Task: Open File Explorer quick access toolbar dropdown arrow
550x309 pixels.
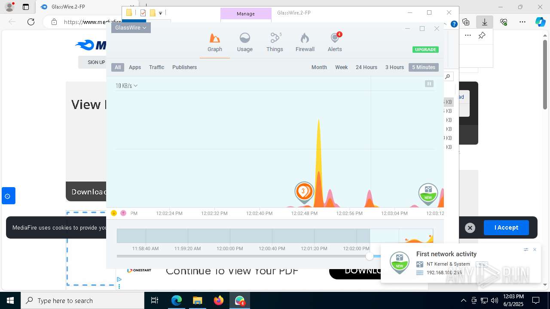Action: (160, 13)
